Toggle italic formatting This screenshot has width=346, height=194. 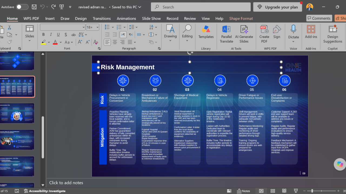[x=51, y=35]
